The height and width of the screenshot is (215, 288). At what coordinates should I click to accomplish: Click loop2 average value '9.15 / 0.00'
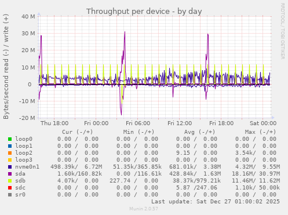point(196,153)
